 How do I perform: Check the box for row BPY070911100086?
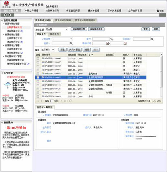38,58
